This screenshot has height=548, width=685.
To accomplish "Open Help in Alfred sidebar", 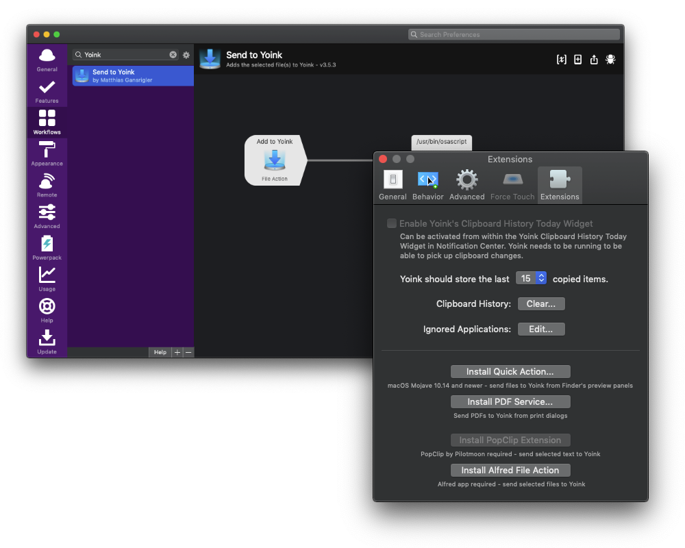I will click(47, 311).
